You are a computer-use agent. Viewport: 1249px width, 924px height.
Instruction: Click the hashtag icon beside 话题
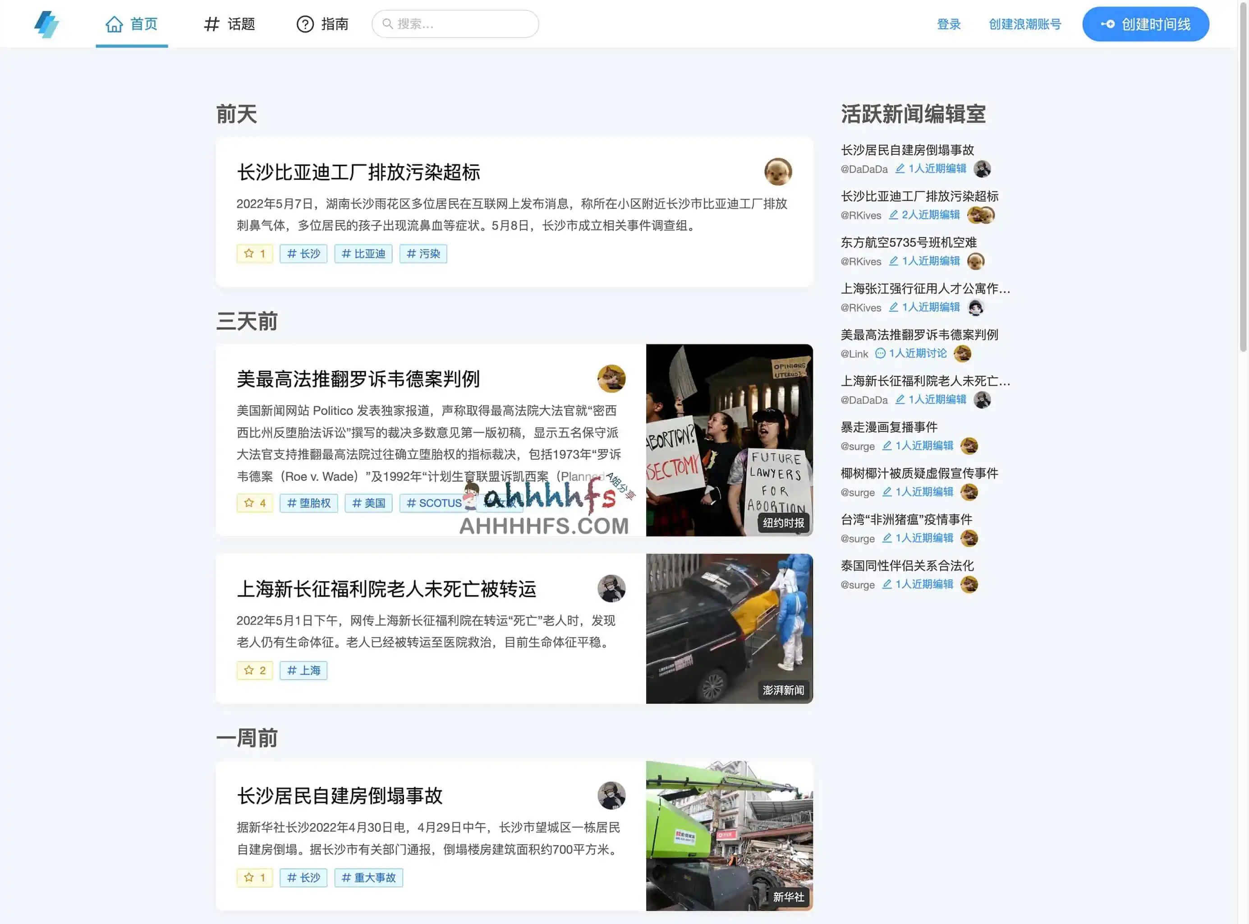[211, 24]
